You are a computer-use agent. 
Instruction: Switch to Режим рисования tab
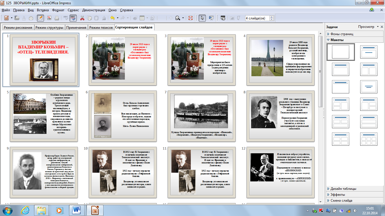[18, 27]
